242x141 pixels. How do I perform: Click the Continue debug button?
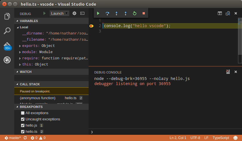coord(98,13)
